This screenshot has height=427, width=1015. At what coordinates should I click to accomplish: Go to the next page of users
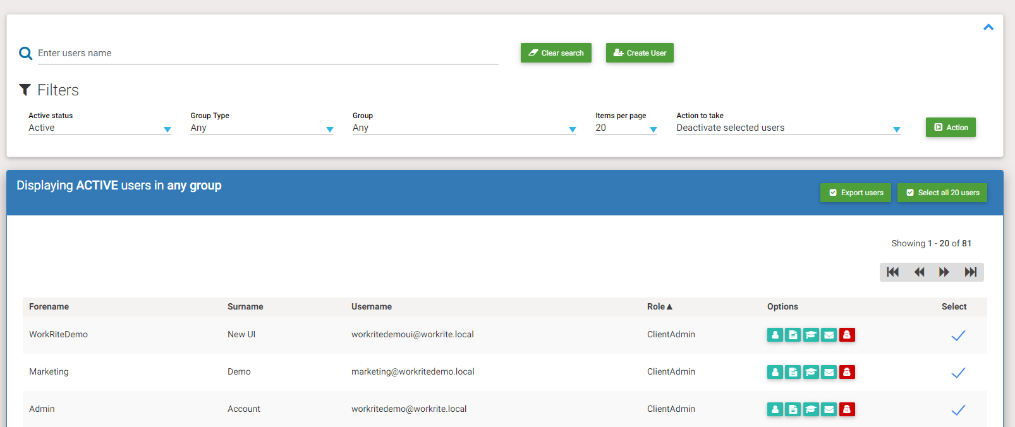pos(944,272)
